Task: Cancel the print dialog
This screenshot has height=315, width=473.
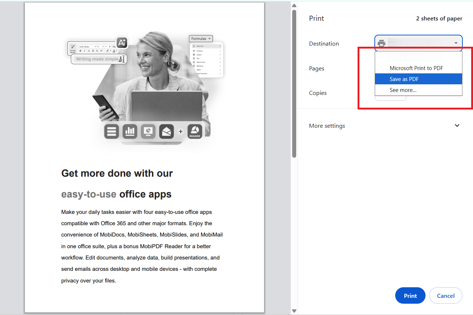Action: coord(446,295)
